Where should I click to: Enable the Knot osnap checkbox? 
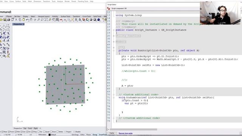click(x=51, y=132)
